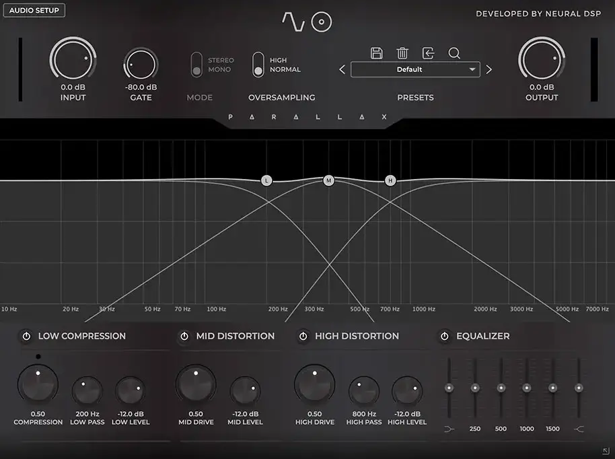
Task: Toggle the High/Normal oversampling switch
Action: click(258, 65)
